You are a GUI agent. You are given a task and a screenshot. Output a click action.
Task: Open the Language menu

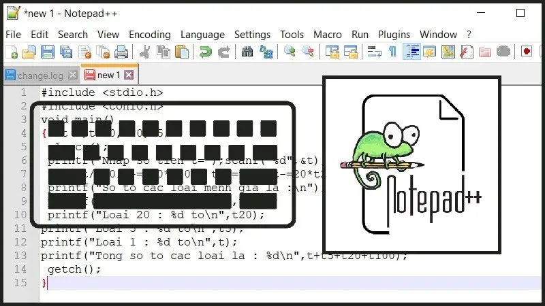(x=202, y=35)
